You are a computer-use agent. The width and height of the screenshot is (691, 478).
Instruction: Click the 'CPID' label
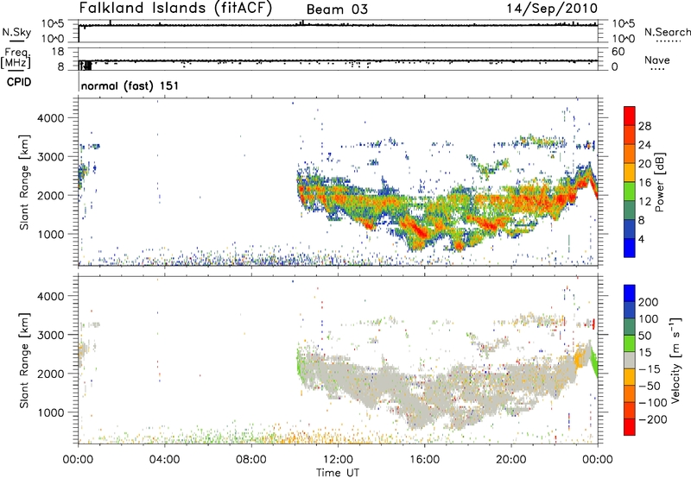coord(19,82)
